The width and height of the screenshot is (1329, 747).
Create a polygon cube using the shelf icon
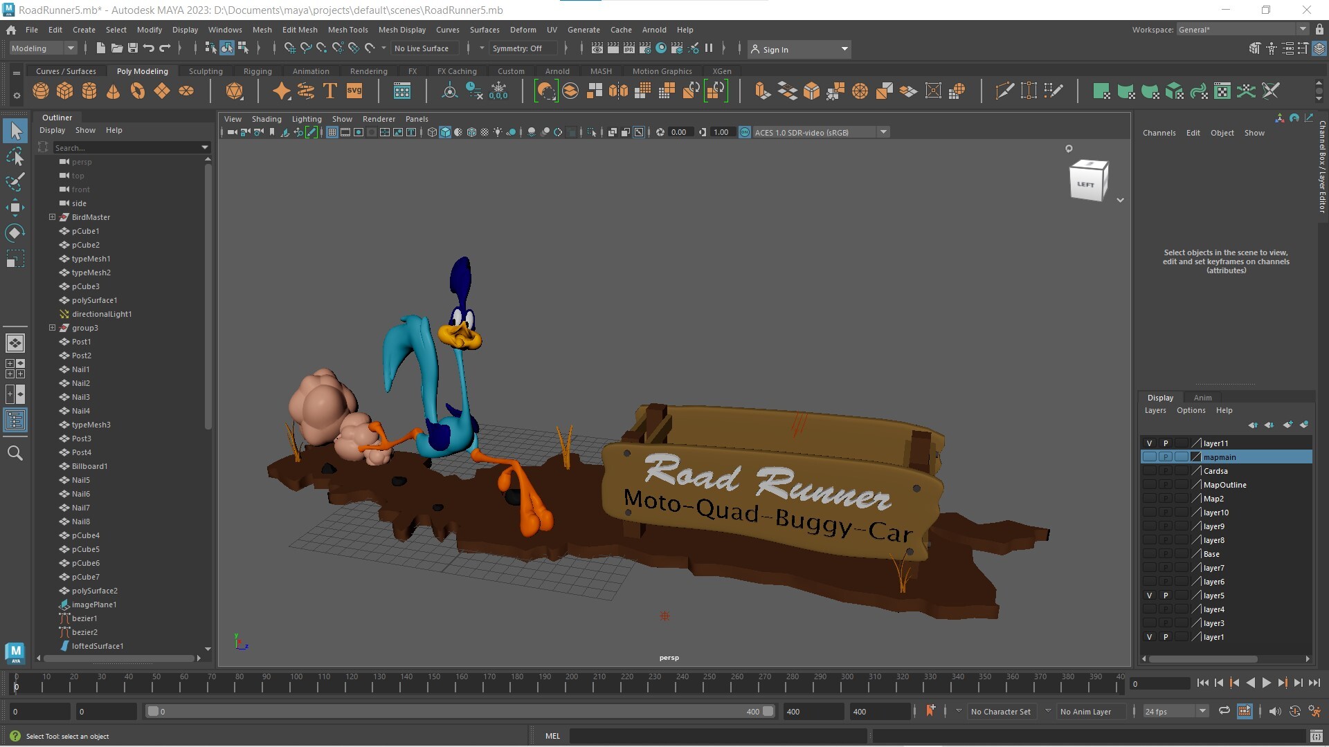tap(64, 91)
